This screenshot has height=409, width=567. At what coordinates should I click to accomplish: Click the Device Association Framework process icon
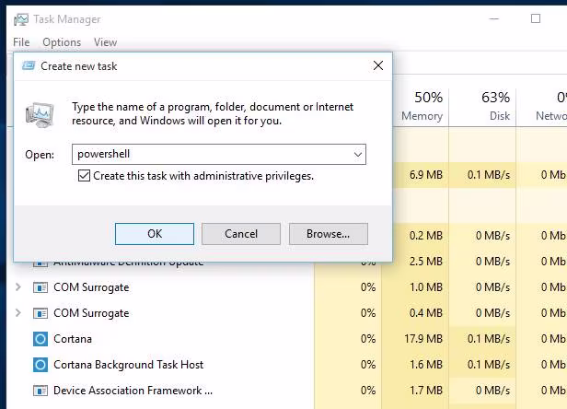click(x=40, y=391)
